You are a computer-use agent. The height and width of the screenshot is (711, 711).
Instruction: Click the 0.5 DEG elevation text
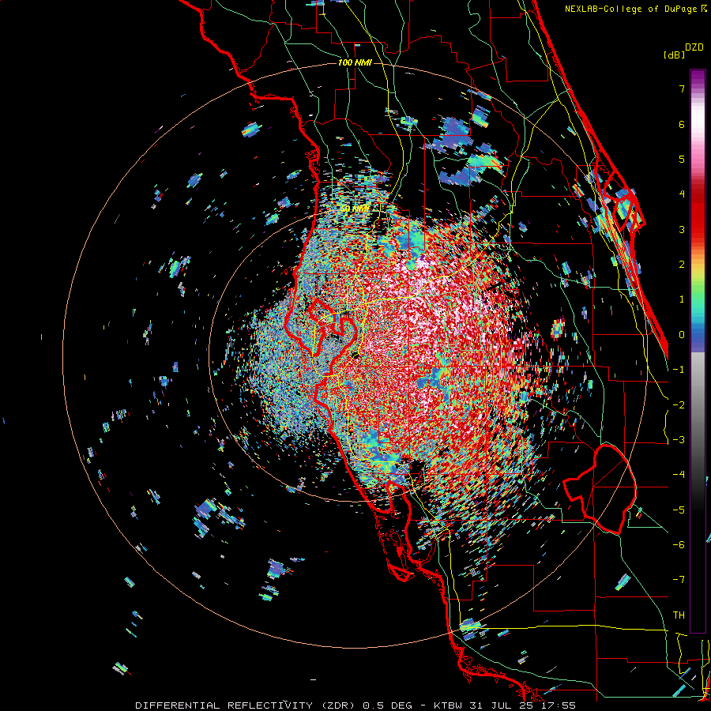click(x=388, y=705)
